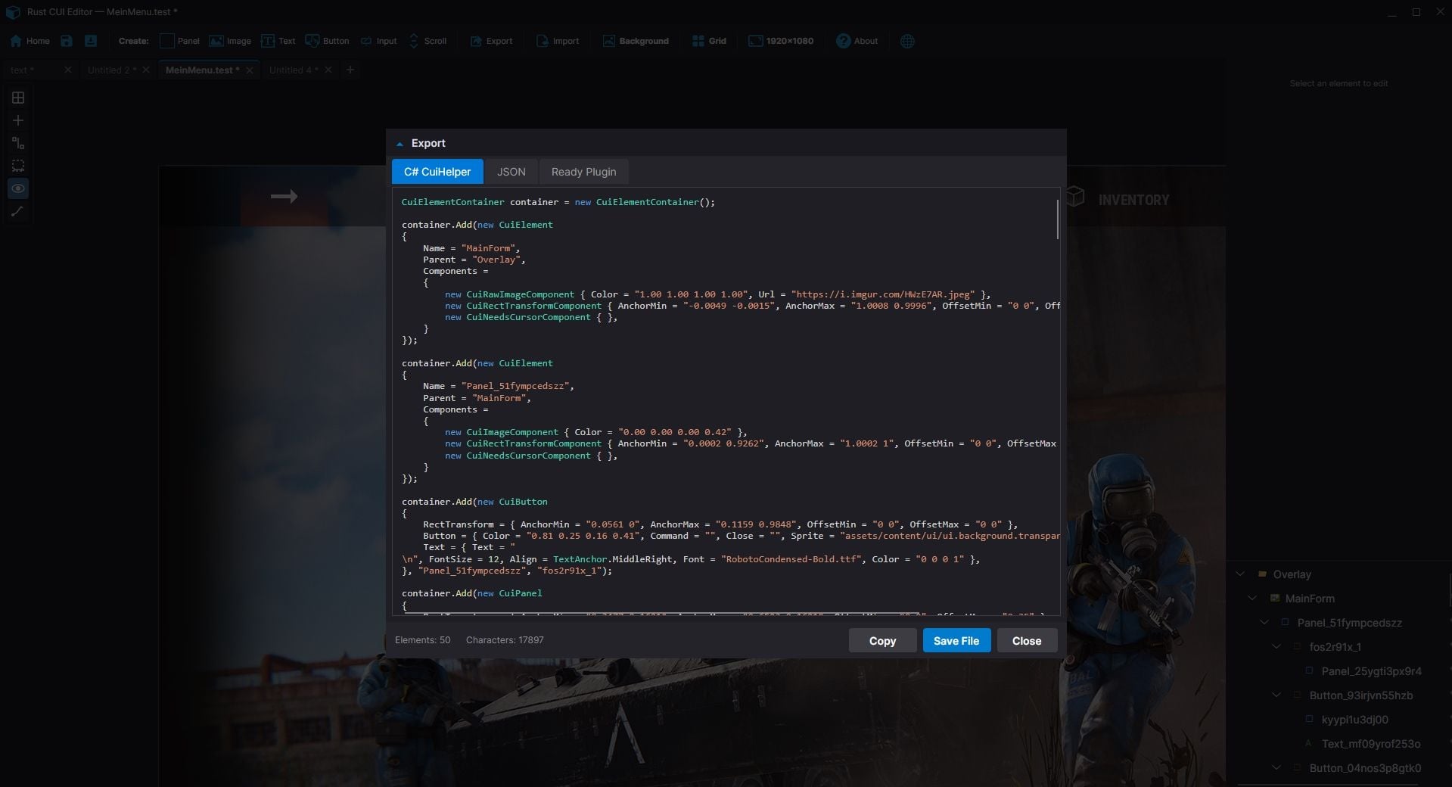
Task: Insert a Button element
Action: (x=327, y=41)
